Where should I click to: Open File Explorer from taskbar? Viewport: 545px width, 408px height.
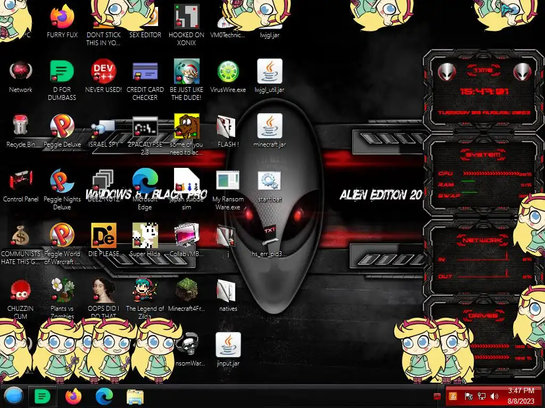(135, 396)
